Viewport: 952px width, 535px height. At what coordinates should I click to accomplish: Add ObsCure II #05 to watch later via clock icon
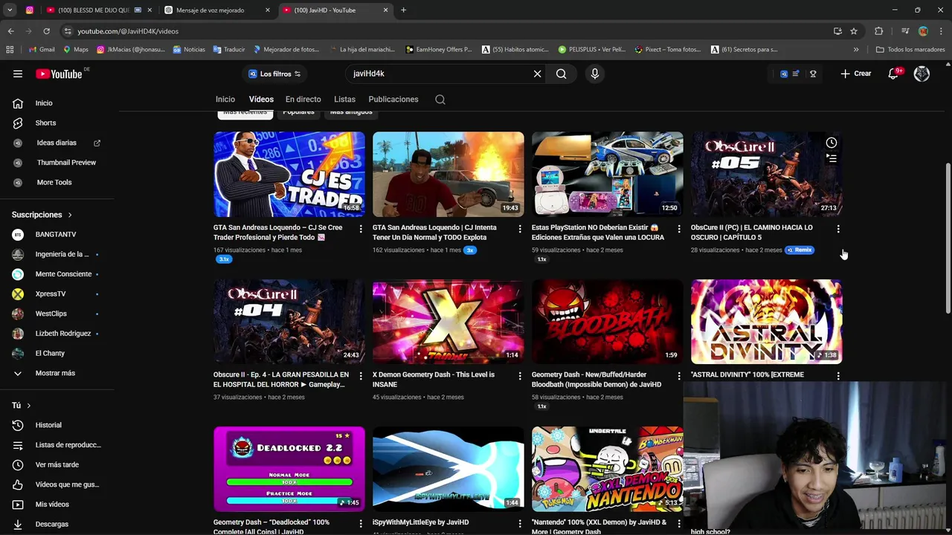tap(832, 143)
